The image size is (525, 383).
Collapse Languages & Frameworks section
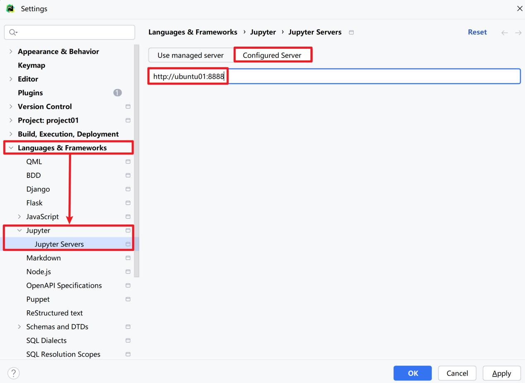point(11,148)
